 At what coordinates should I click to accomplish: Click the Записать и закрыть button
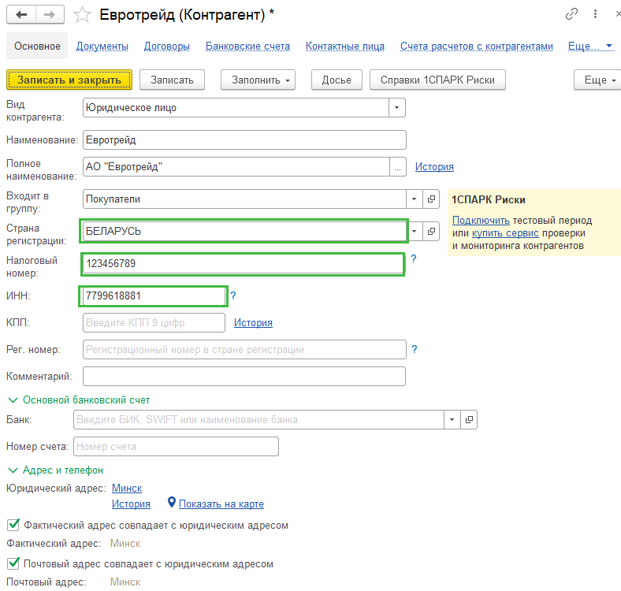point(69,80)
